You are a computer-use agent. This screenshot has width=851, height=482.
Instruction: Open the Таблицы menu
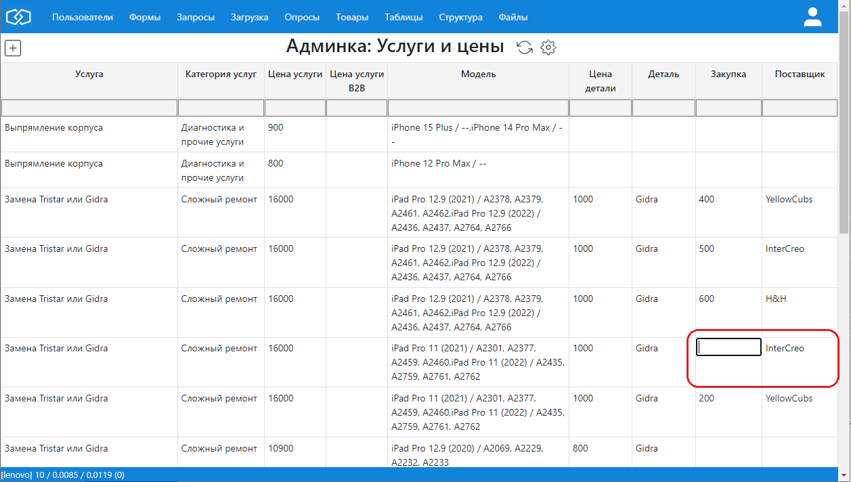(x=403, y=17)
